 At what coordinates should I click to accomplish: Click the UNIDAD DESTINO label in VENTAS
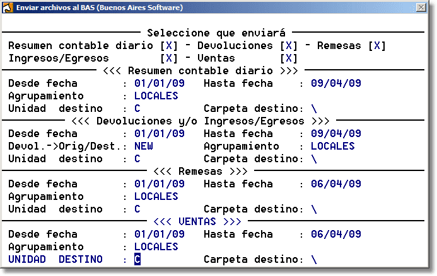coord(55,260)
